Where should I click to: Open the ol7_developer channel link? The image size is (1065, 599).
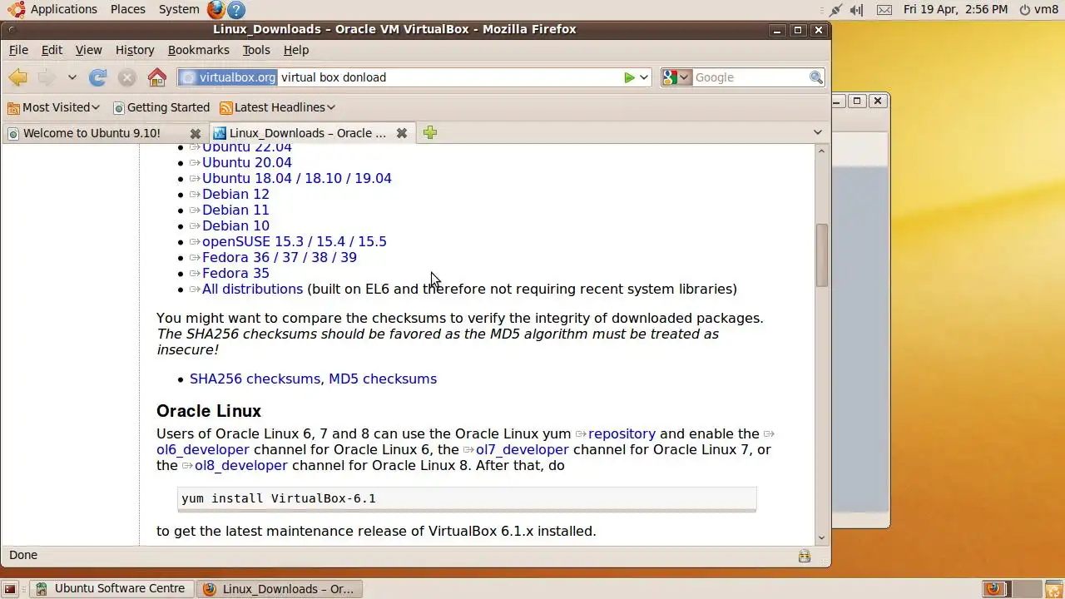[523, 449]
